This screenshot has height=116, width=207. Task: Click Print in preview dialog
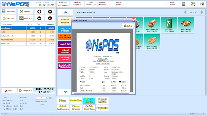coord(128,26)
